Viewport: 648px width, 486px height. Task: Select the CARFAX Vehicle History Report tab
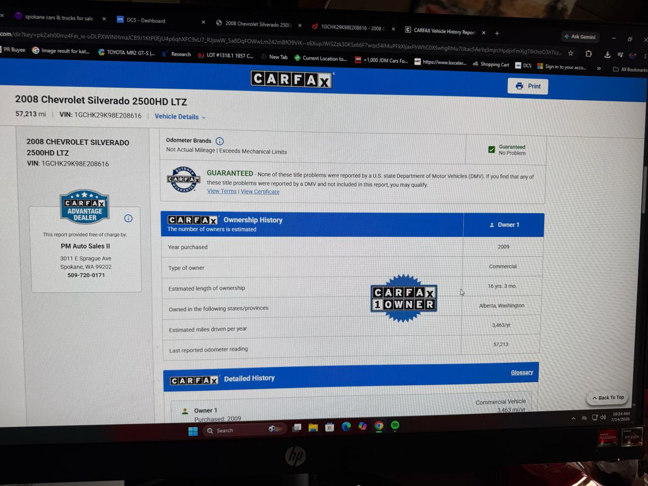444,31
